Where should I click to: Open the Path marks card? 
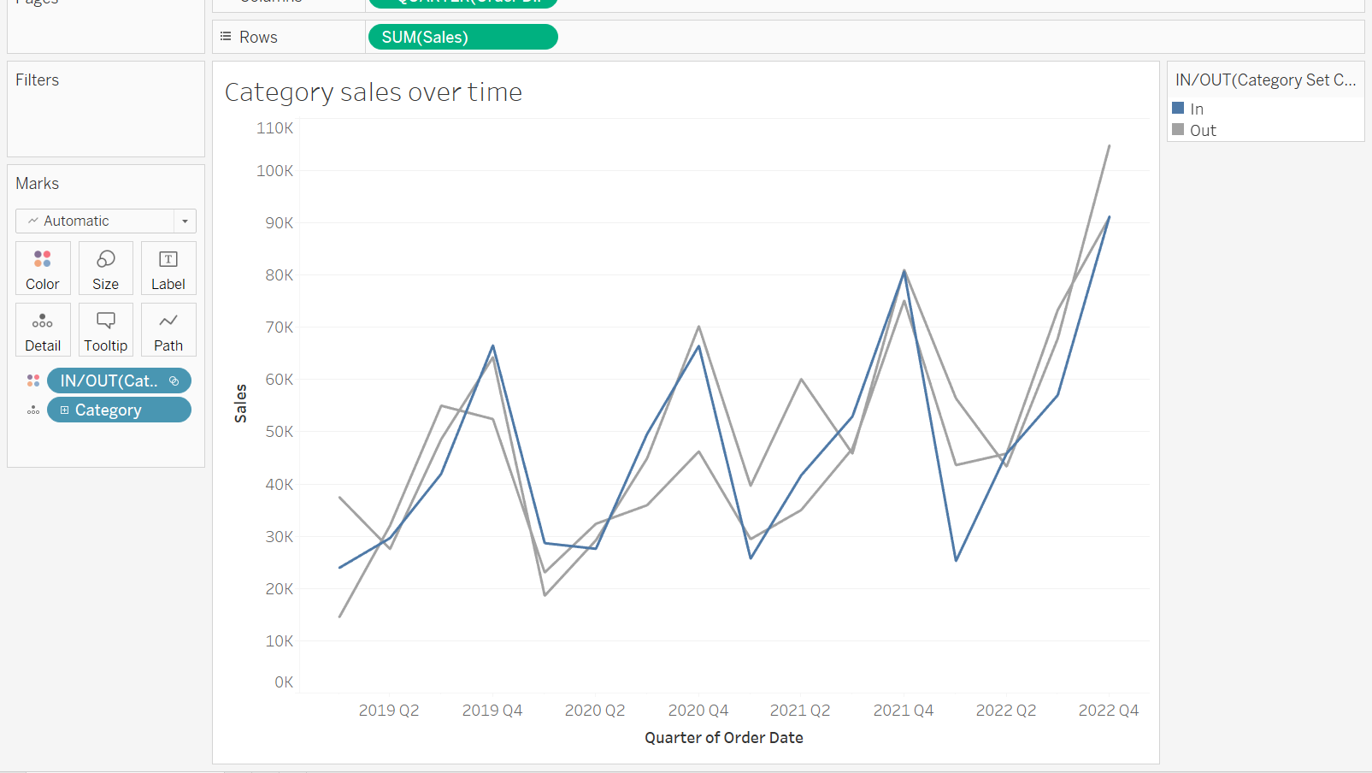pyautogui.click(x=168, y=330)
